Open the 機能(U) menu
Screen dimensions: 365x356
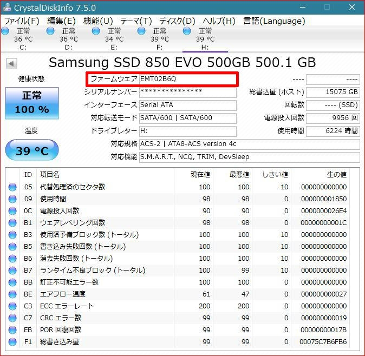tap(98, 21)
